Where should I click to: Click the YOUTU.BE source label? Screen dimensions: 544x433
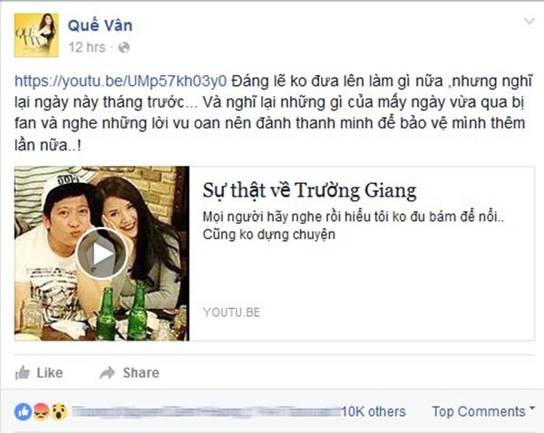point(231,313)
